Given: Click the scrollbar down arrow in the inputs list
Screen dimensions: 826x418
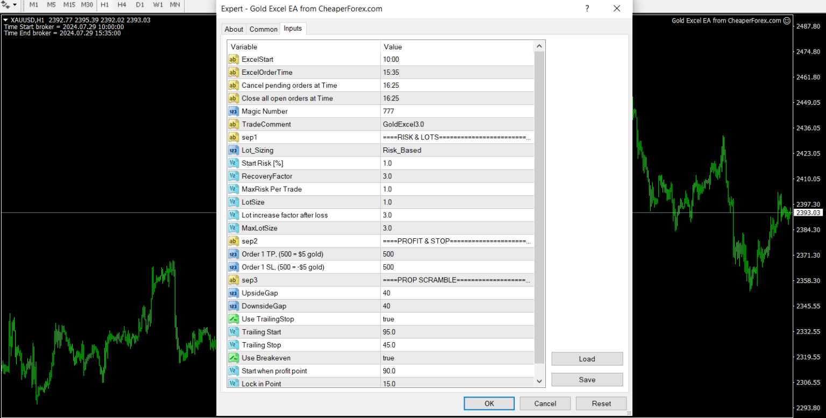Looking at the screenshot, I should pyautogui.click(x=539, y=381).
